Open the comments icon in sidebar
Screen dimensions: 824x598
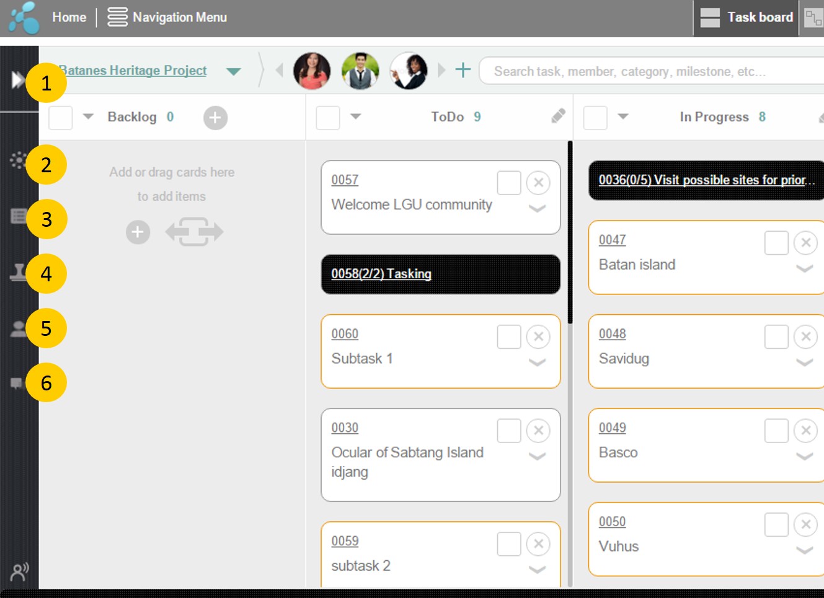point(17,383)
